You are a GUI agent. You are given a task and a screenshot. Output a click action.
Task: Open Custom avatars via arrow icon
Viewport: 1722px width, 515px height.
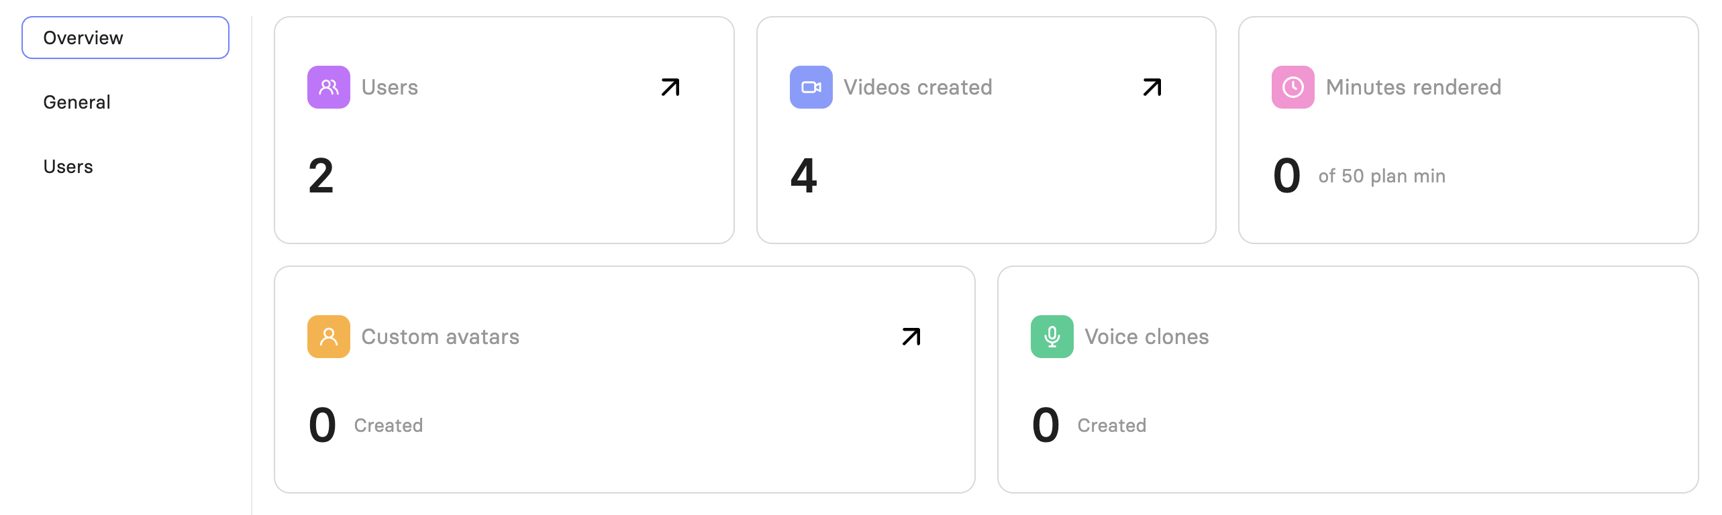pos(911,337)
